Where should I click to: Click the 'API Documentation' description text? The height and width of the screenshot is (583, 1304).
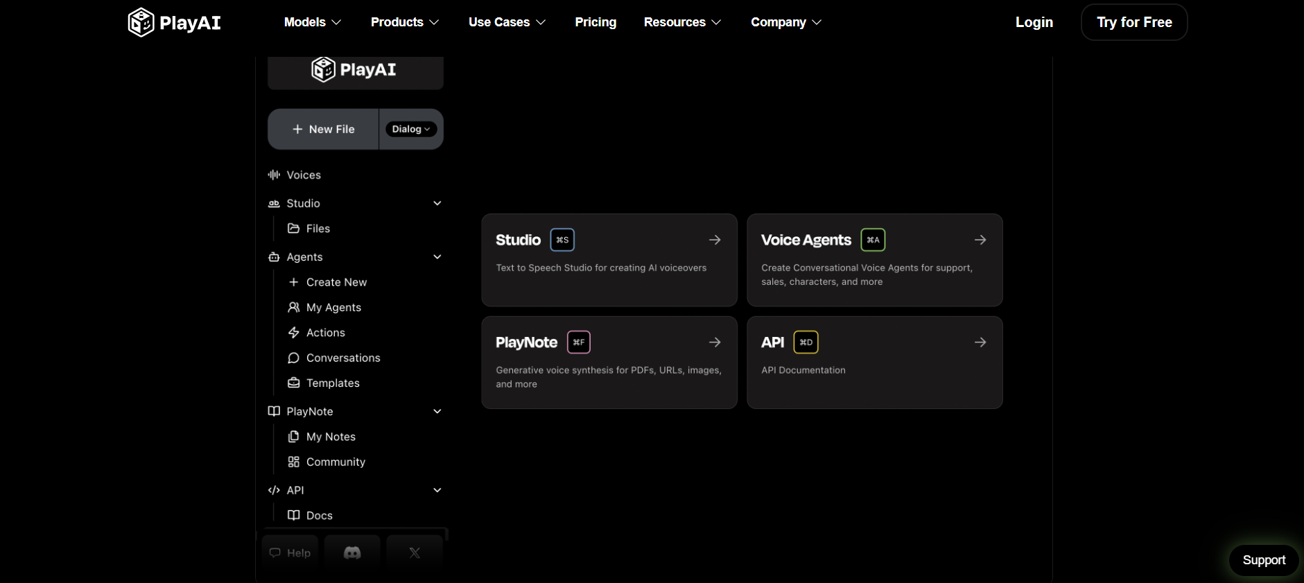coord(803,370)
